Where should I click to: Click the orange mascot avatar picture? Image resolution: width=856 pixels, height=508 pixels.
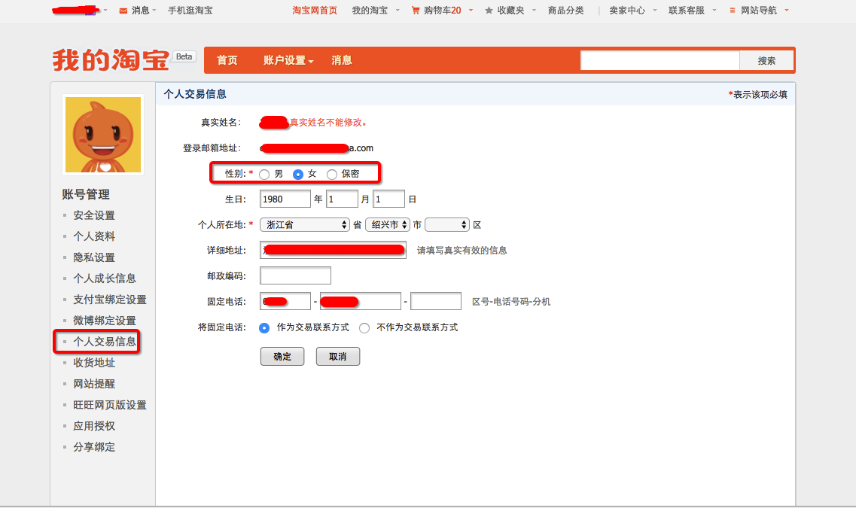point(103,135)
